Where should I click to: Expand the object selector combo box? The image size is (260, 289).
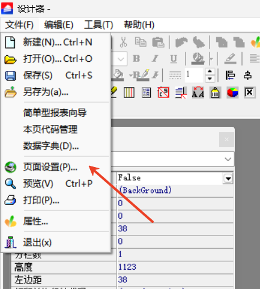pos(228,159)
